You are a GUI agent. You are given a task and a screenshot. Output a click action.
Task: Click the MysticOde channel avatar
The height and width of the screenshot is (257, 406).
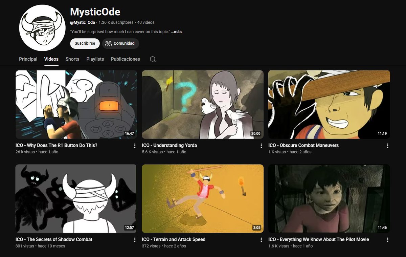(x=42, y=28)
